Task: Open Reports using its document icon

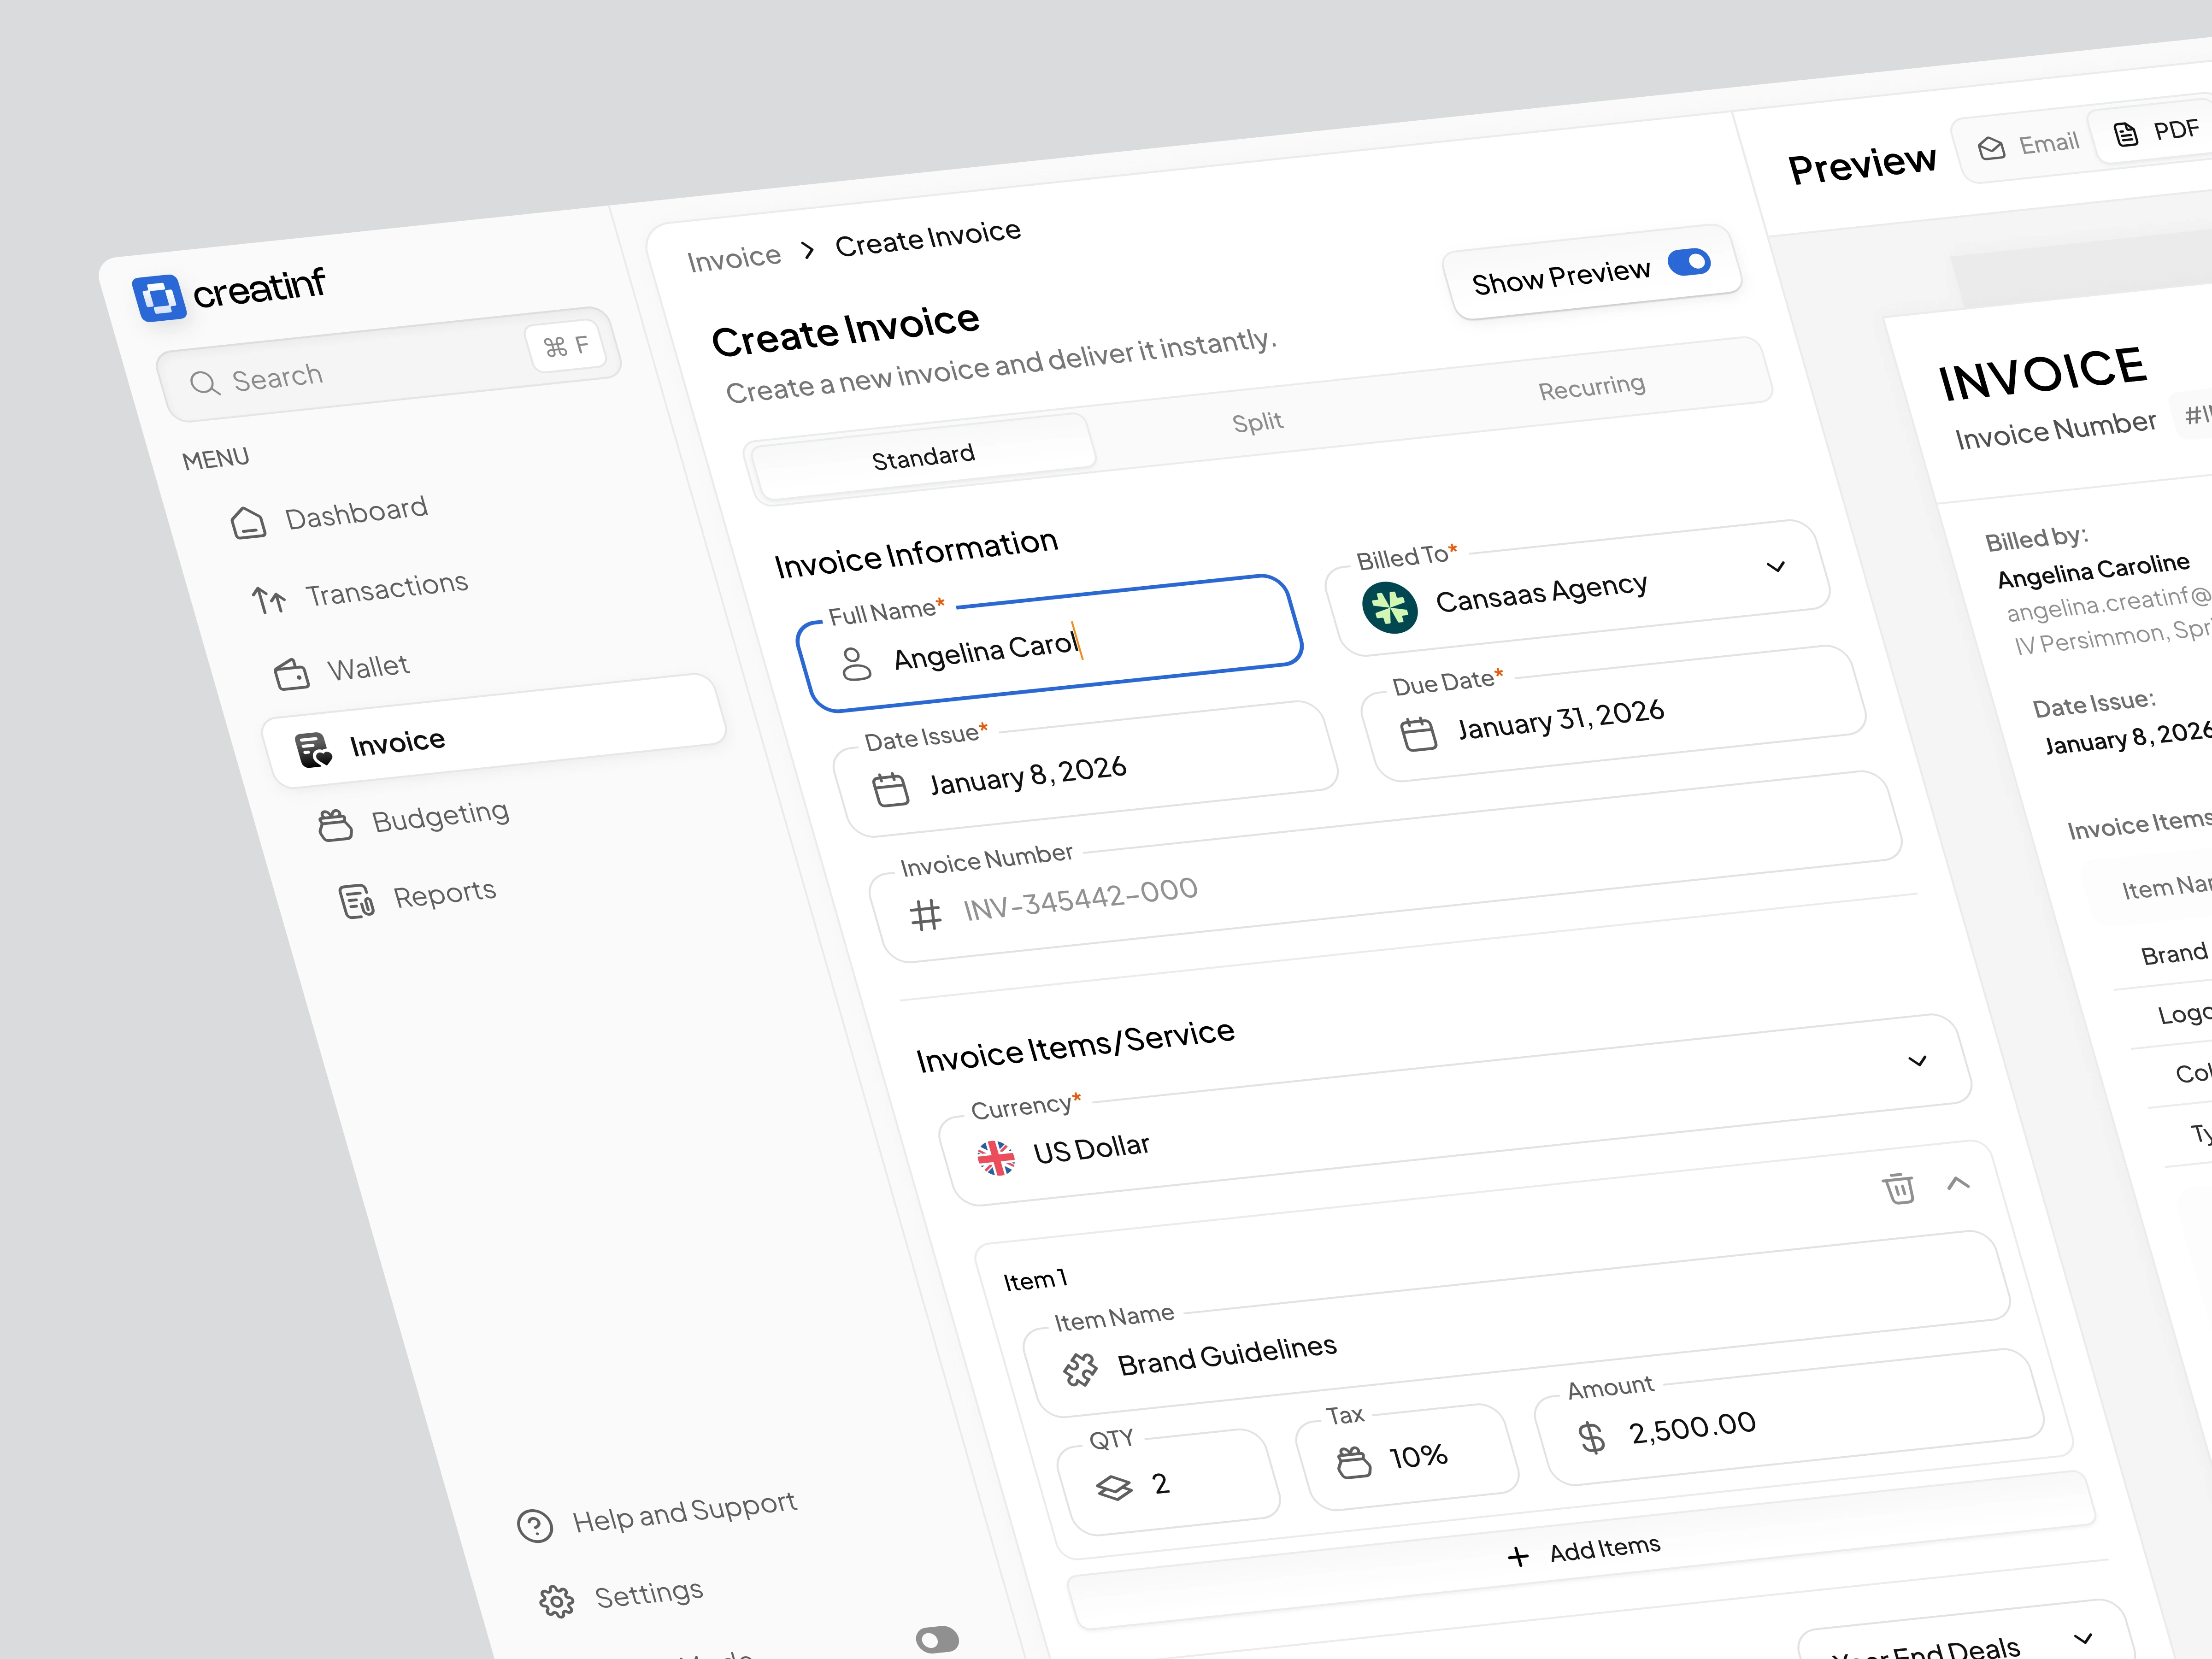Action: coord(356,901)
